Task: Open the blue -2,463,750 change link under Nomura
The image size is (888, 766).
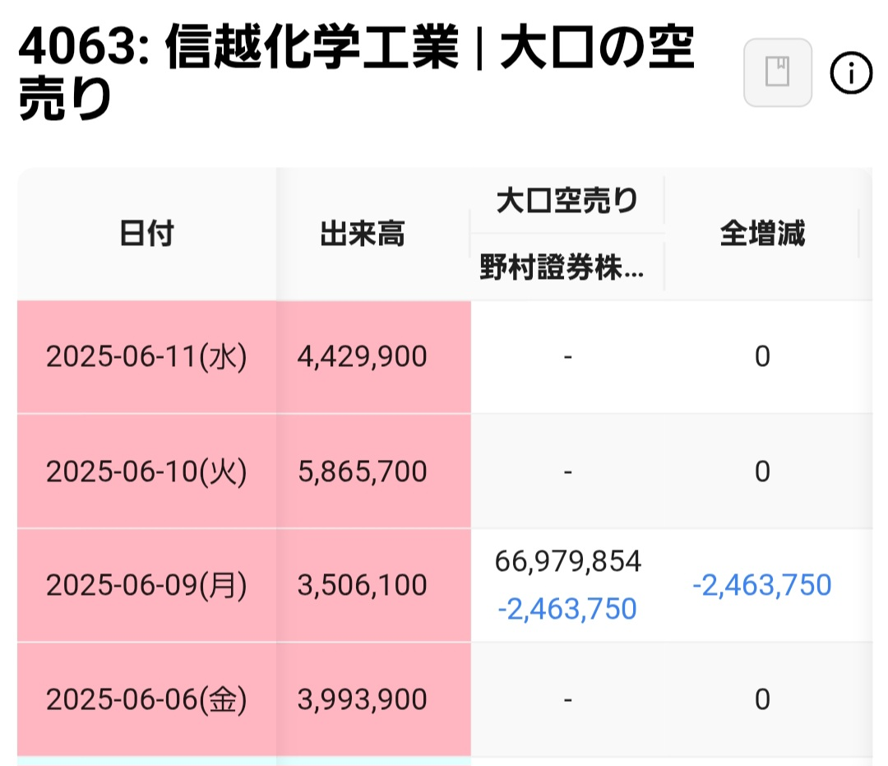Action: 567,610
